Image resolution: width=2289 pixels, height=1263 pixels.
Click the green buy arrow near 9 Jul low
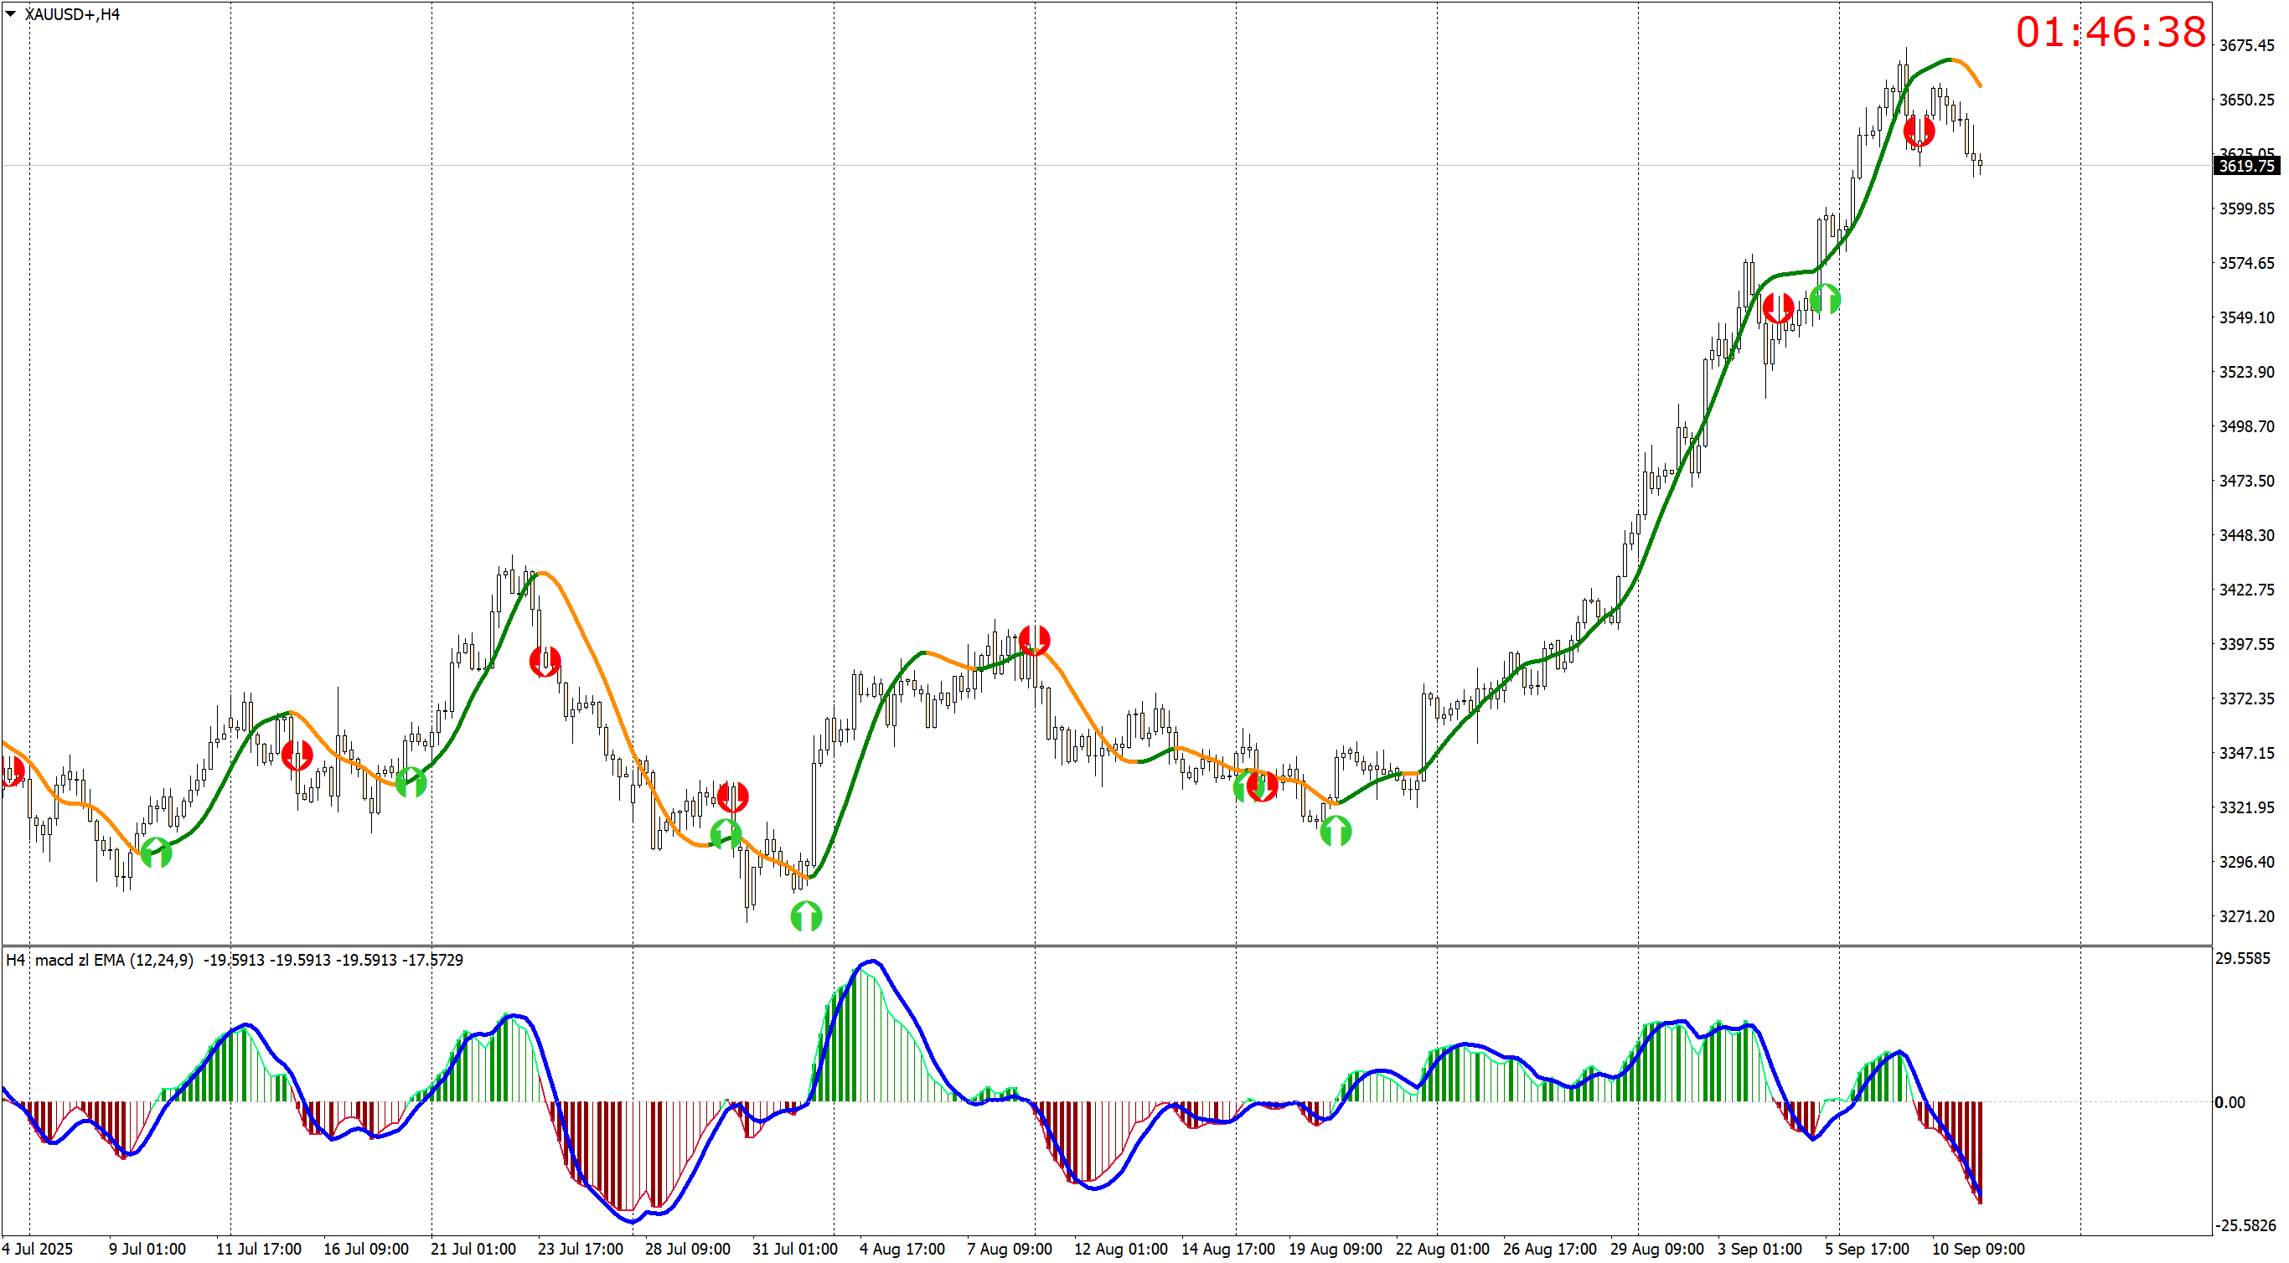(x=156, y=853)
